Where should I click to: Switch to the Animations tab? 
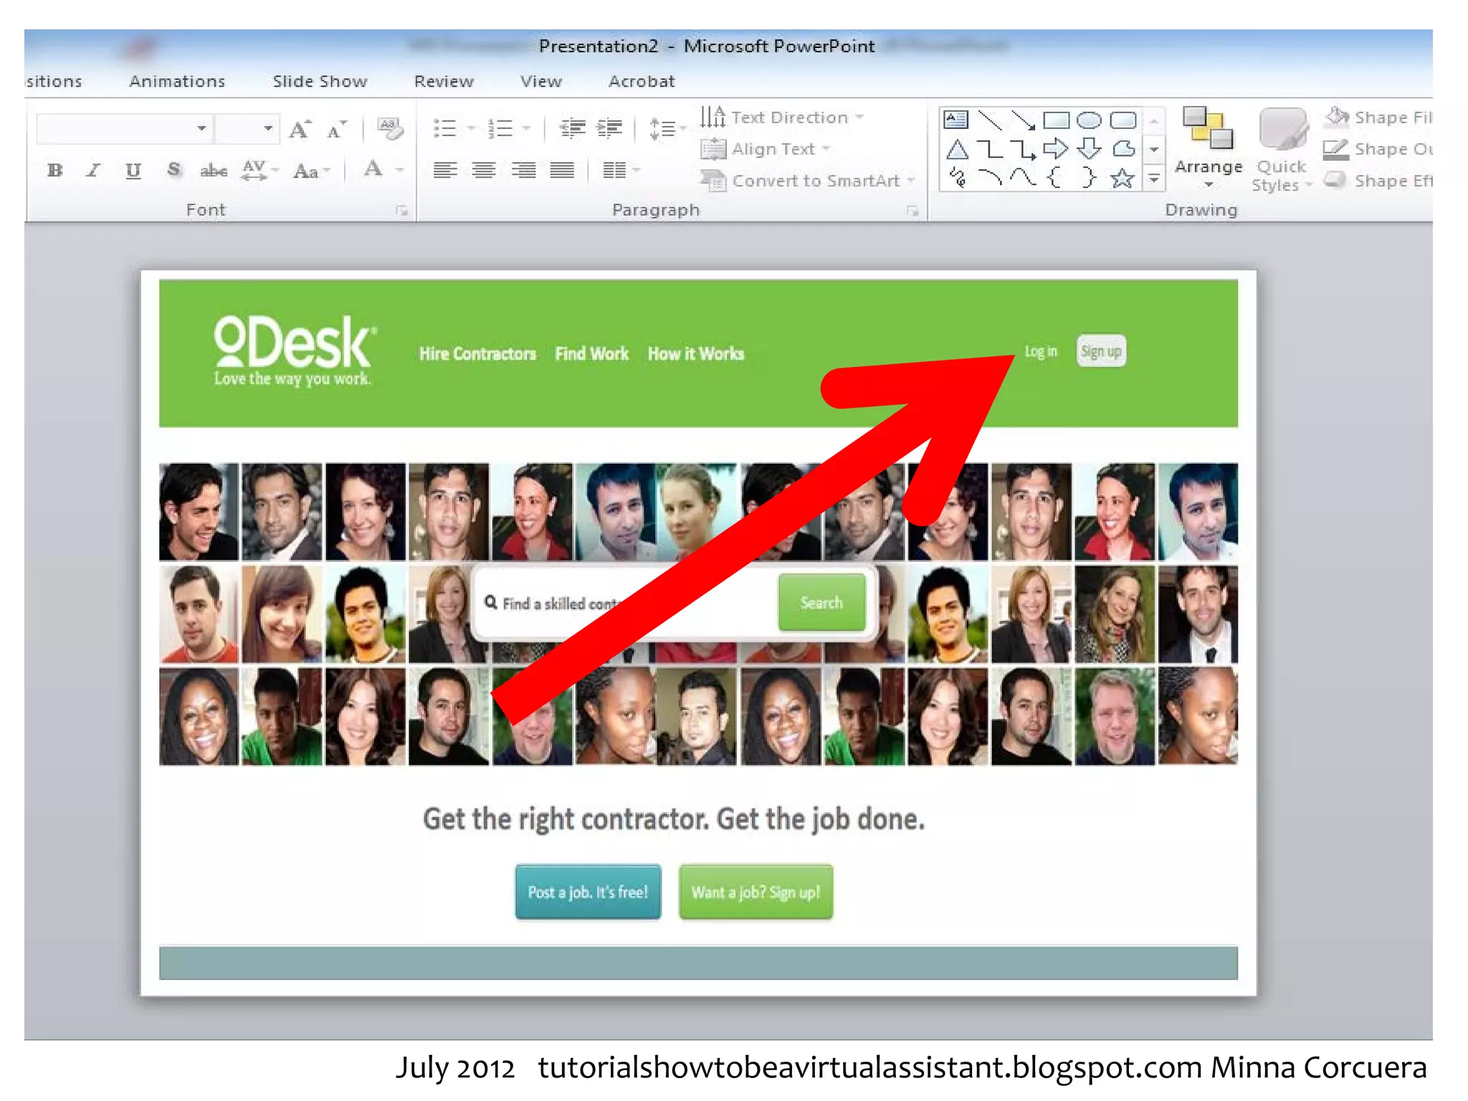tap(177, 82)
